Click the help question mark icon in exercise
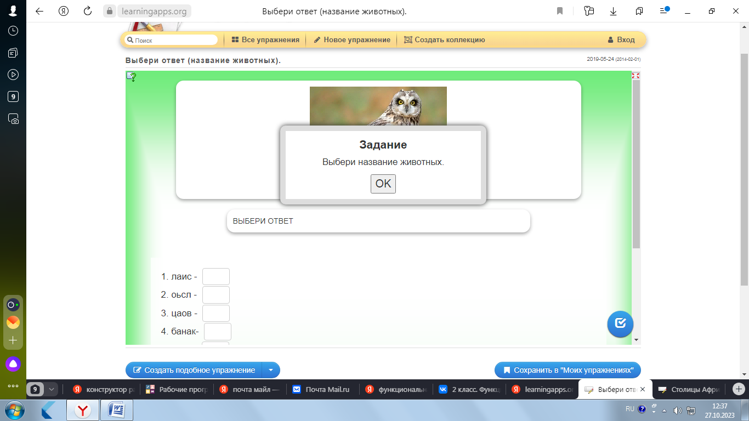Viewport: 749px width, 421px height. tap(132, 76)
